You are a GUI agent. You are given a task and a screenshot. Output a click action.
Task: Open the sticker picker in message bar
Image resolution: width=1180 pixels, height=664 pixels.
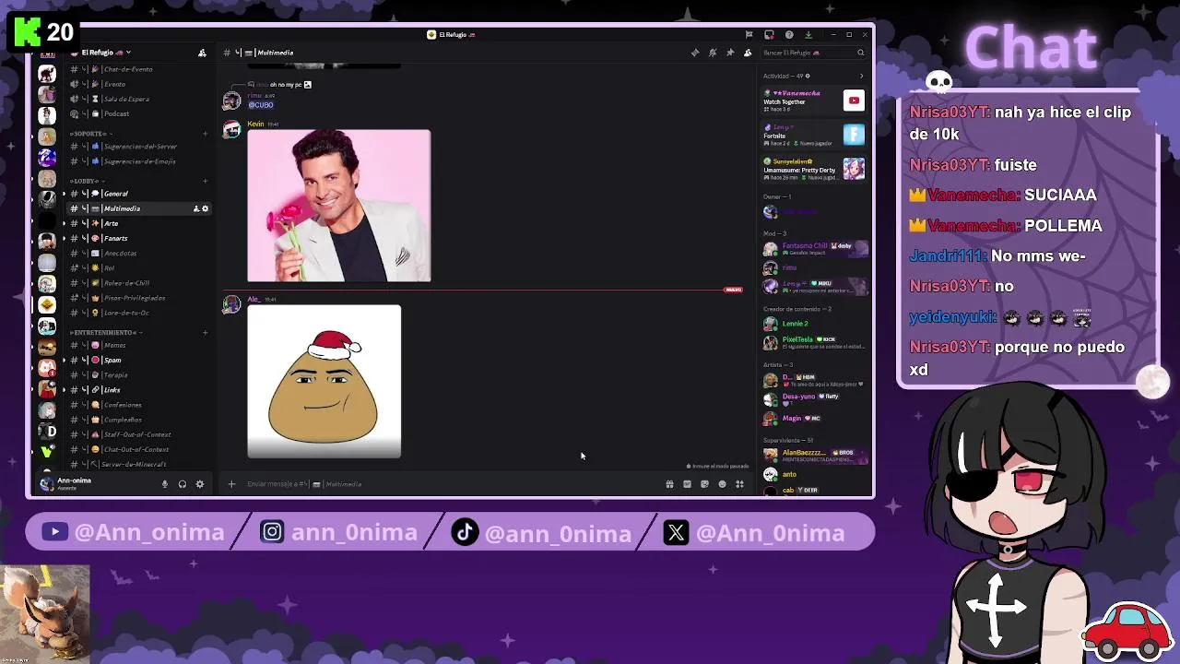coord(704,484)
